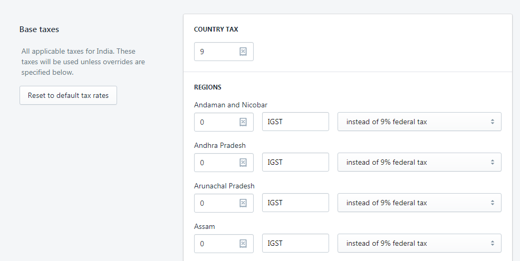Click percent icon in Arunachal Pradesh rate
Screen dimensions: 520x261
[243, 203]
